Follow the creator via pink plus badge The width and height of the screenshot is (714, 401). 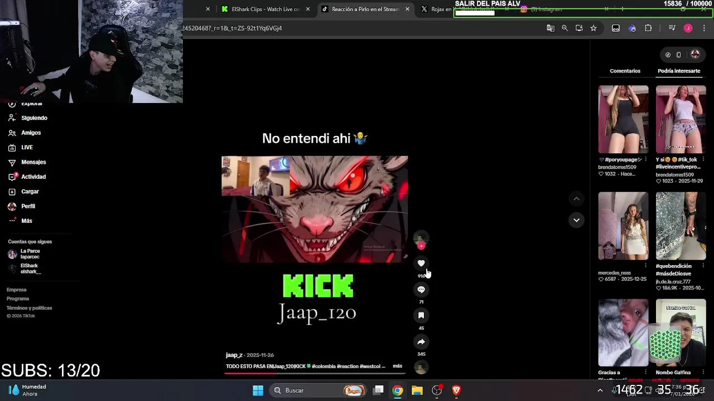click(x=421, y=246)
